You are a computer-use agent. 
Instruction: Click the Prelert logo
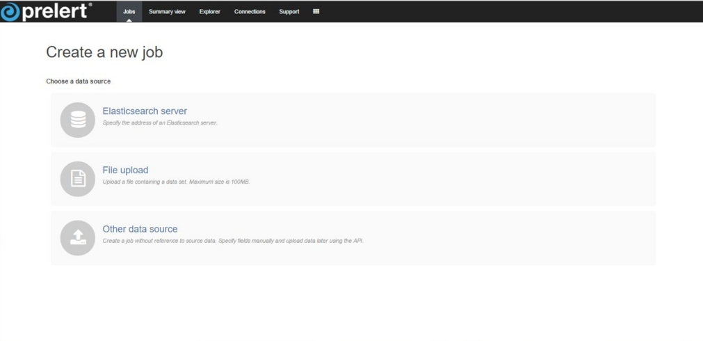[x=46, y=11]
